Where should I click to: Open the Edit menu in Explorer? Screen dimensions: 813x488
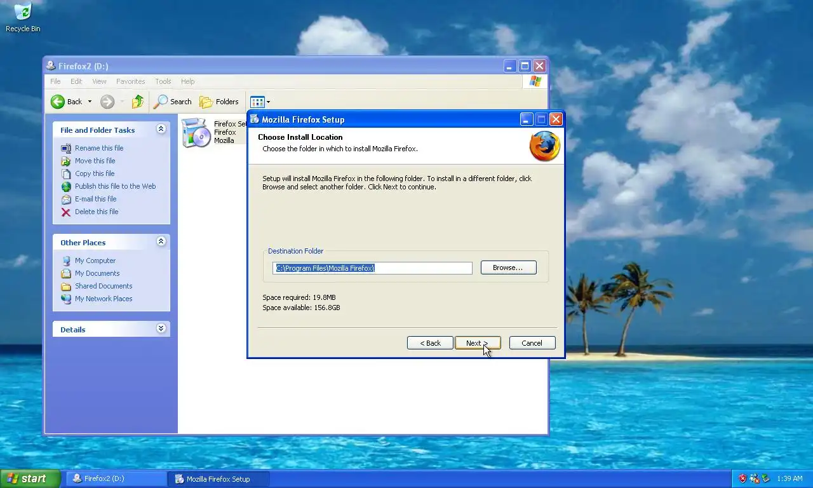(x=76, y=81)
